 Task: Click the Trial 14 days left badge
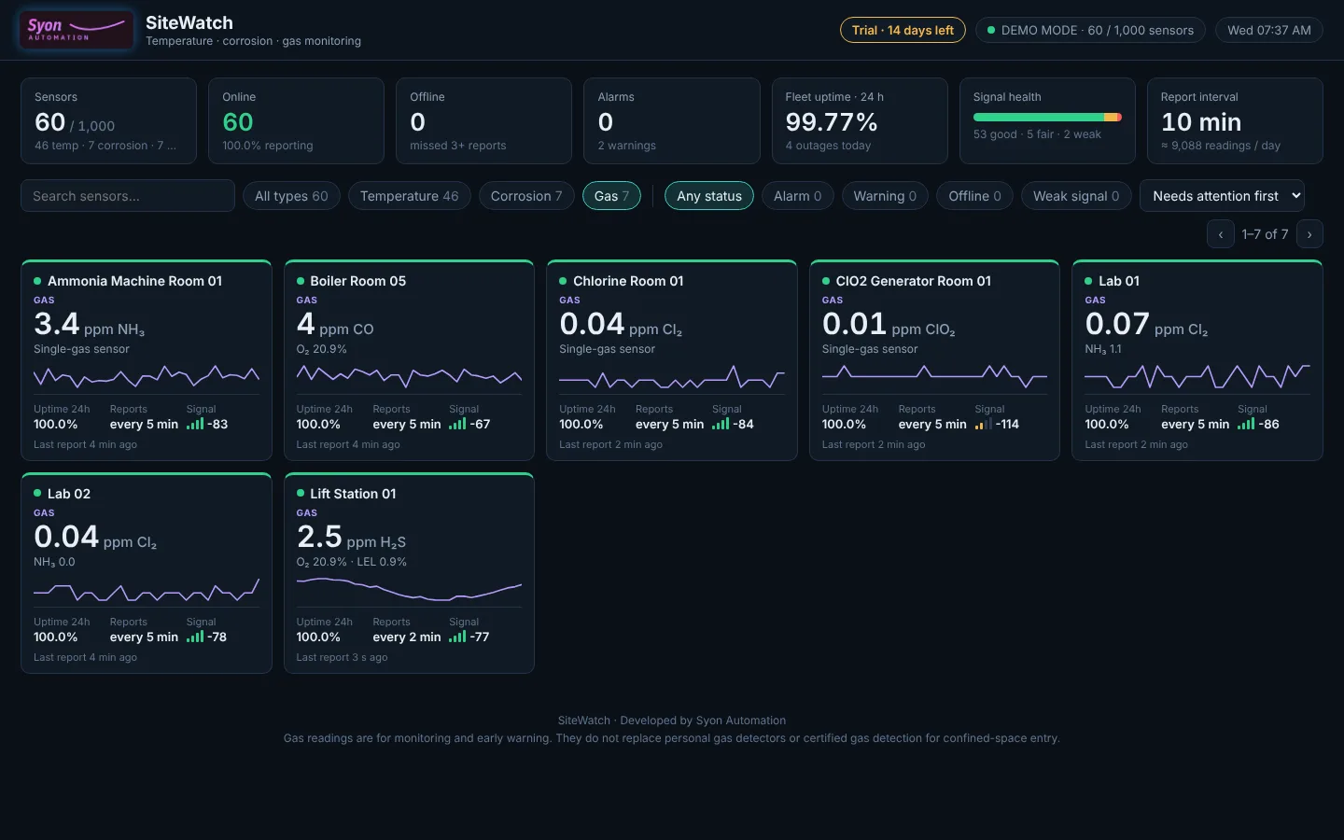(x=903, y=30)
